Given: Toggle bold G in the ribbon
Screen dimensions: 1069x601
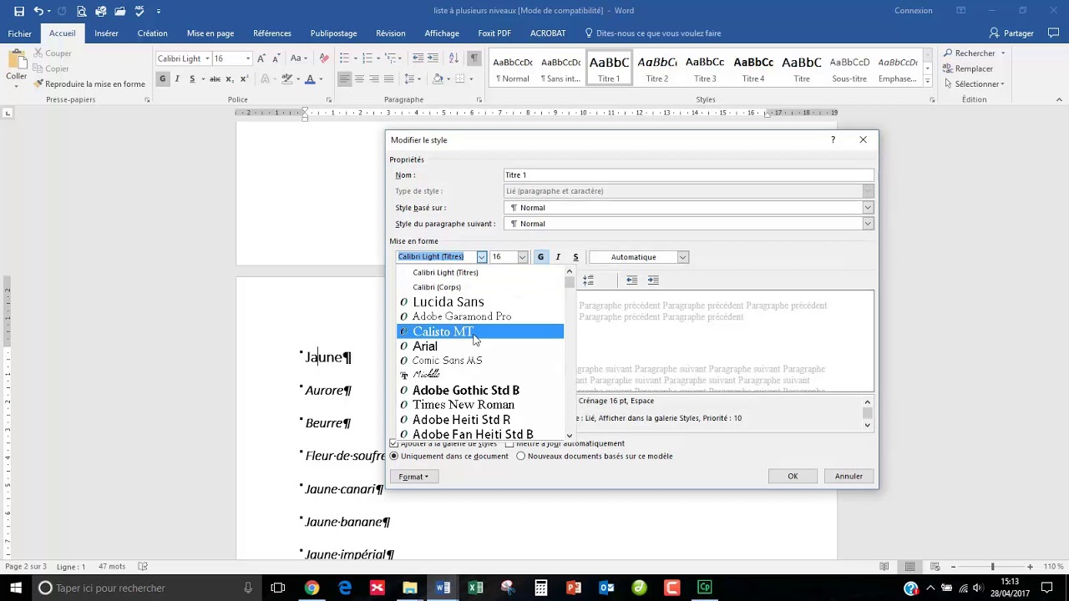Looking at the screenshot, I should point(163,79).
